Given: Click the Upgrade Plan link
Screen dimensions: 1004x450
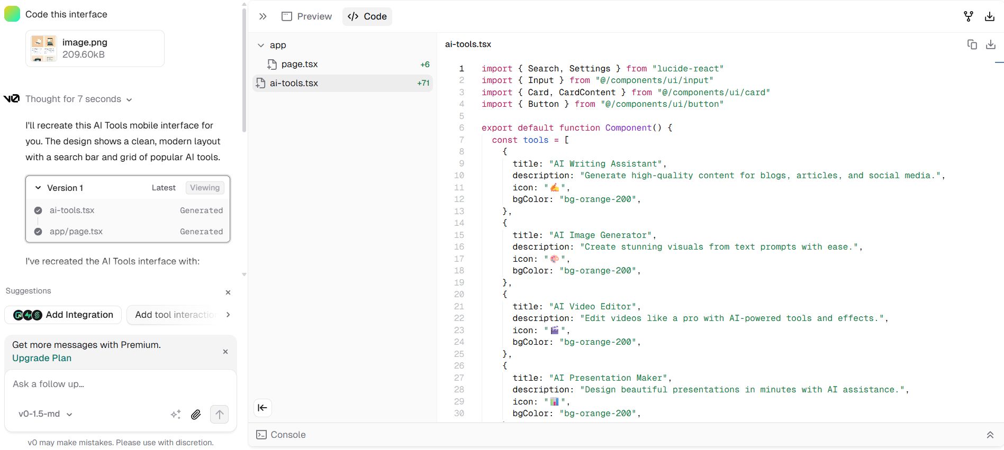Looking at the screenshot, I should click(x=42, y=358).
